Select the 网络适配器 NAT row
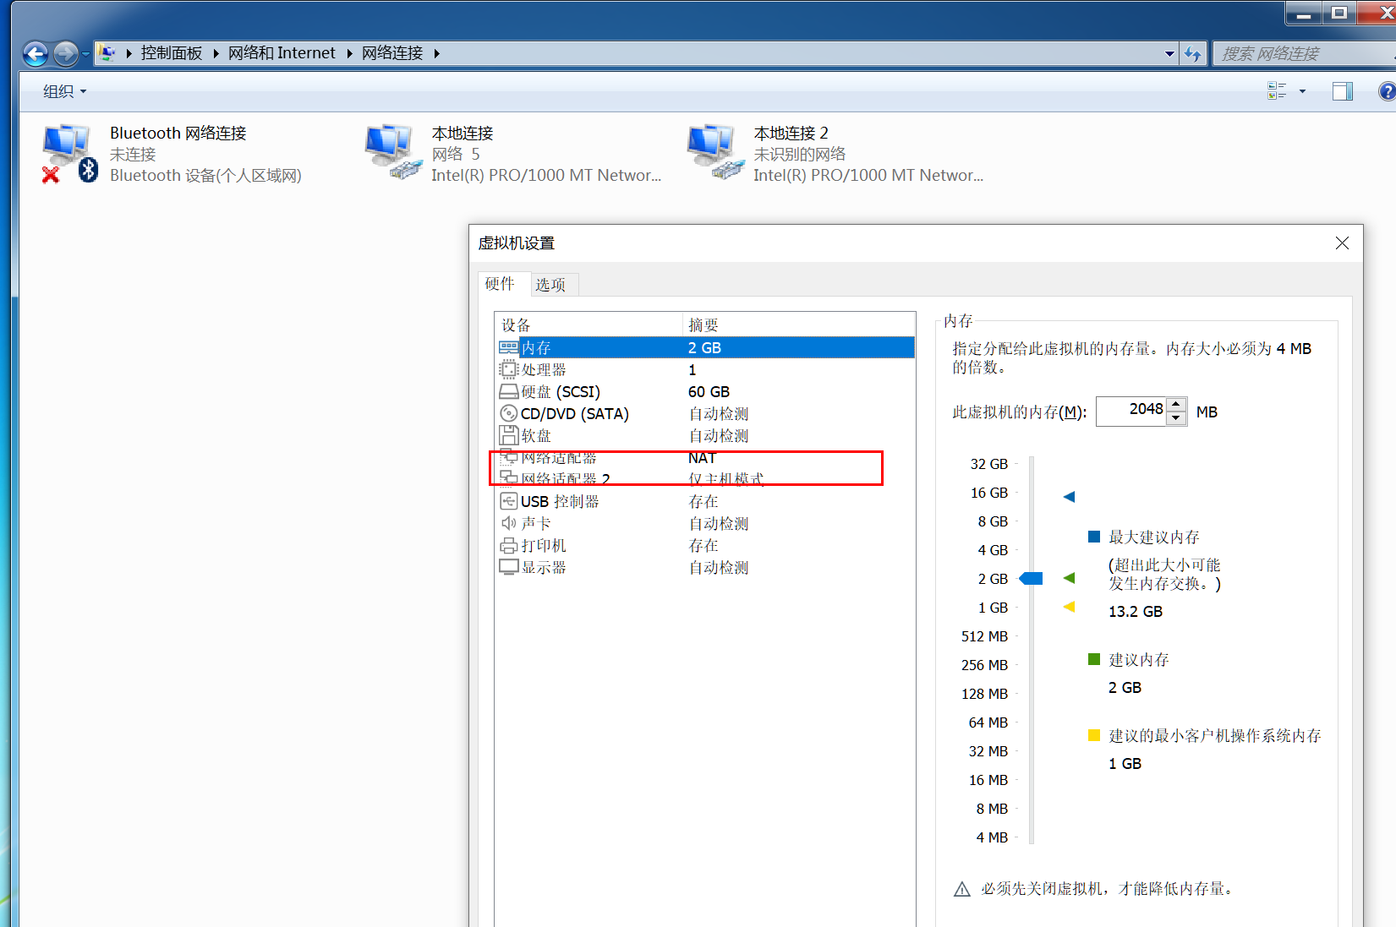1396x927 pixels. (x=705, y=457)
